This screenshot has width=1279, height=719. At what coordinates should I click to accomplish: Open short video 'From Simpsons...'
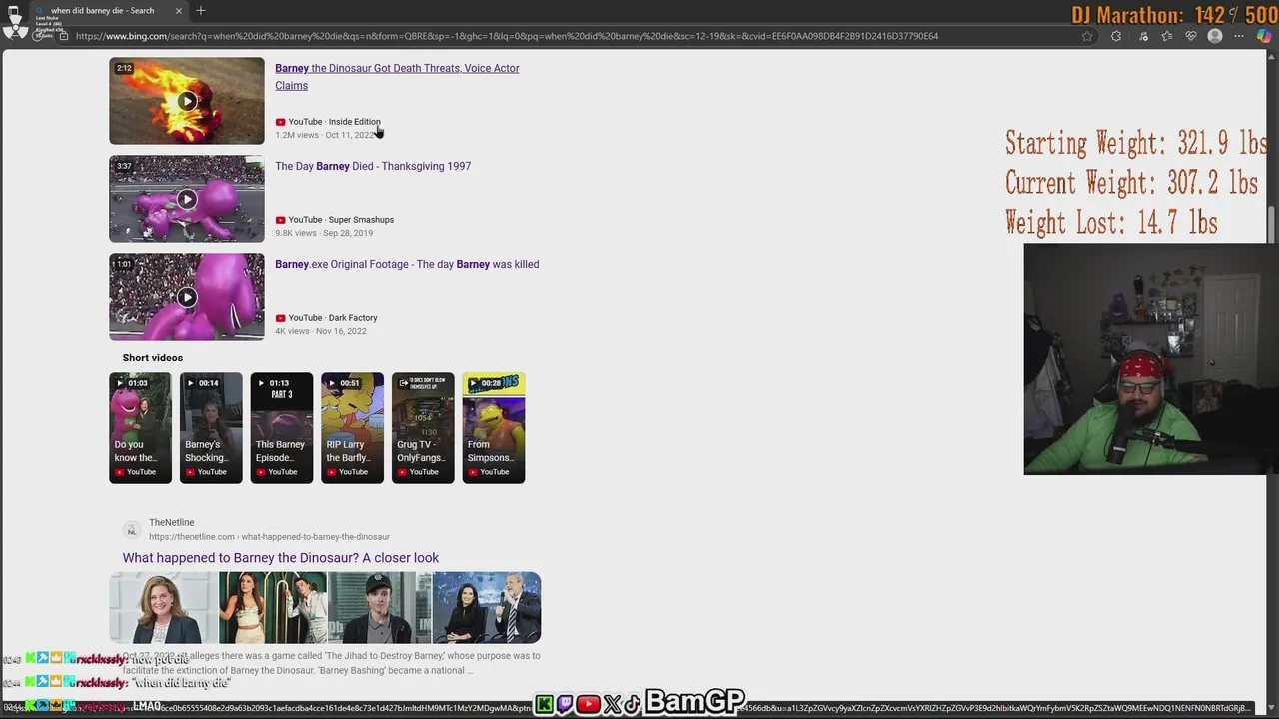(493, 427)
